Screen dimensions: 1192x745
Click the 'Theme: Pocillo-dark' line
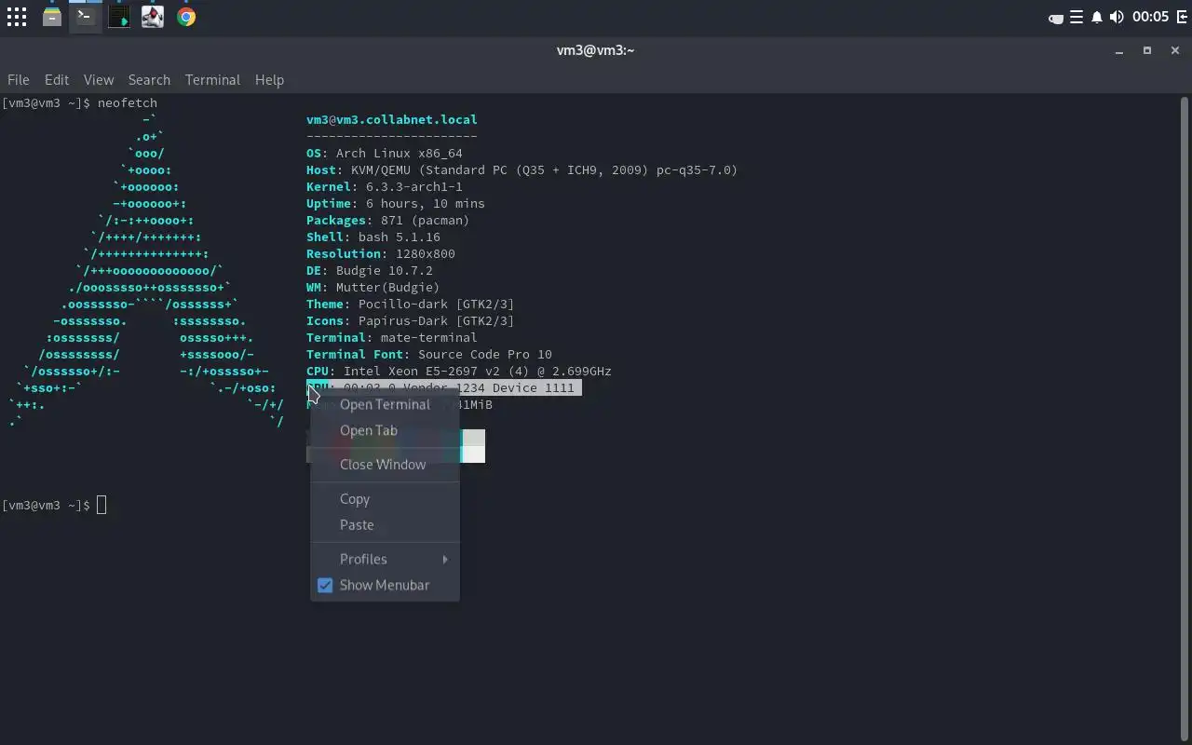coord(411,304)
